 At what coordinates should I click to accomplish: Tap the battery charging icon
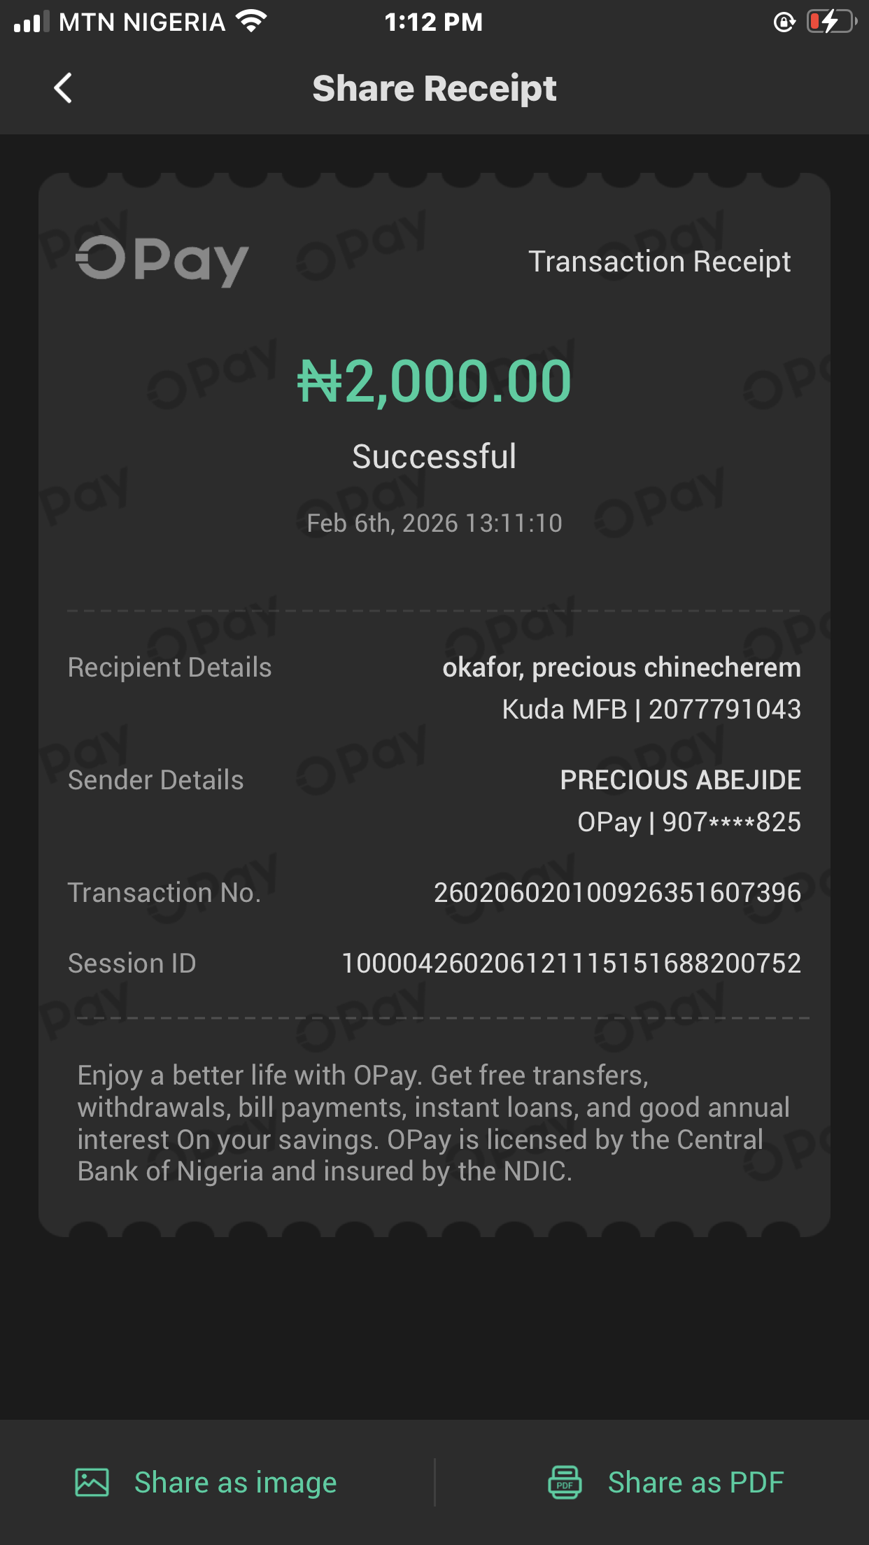(831, 22)
